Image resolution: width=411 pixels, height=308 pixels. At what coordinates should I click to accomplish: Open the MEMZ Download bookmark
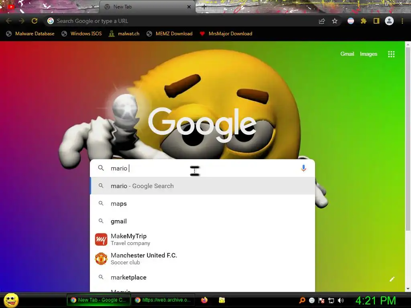170,34
